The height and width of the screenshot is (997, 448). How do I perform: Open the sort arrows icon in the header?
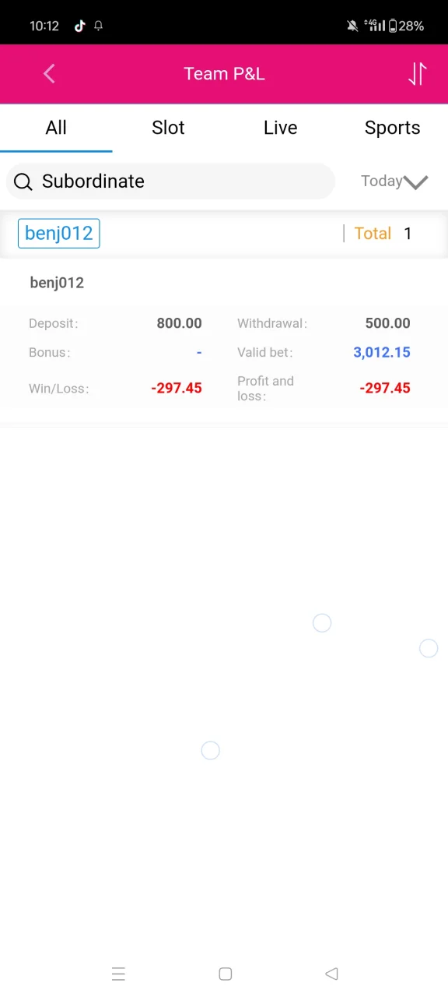coord(418,73)
